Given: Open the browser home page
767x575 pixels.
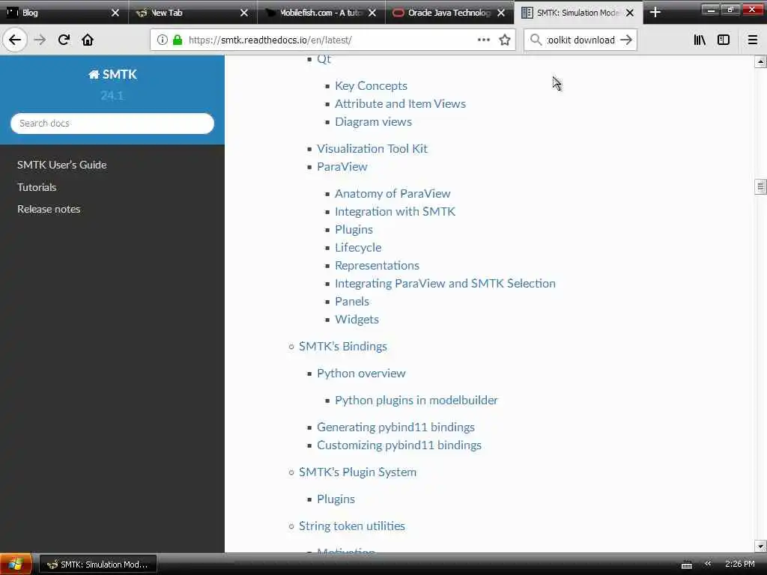Looking at the screenshot, I should coord(88,40).
